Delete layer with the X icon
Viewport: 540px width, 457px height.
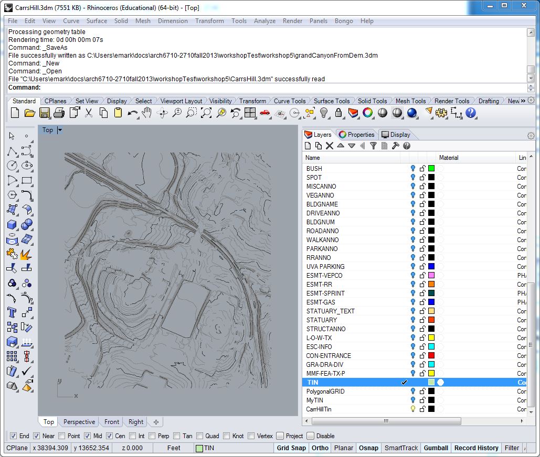coord(330,146)
